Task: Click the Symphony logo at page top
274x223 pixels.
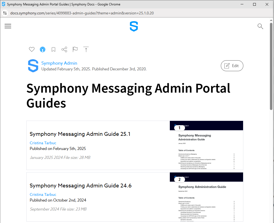Action: pos(134,26)
